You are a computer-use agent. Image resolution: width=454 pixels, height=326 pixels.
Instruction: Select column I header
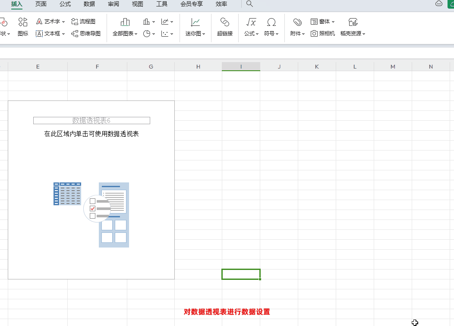click(241, 66)
